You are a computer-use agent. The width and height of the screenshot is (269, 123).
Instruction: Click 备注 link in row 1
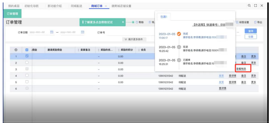click(244, 56)
